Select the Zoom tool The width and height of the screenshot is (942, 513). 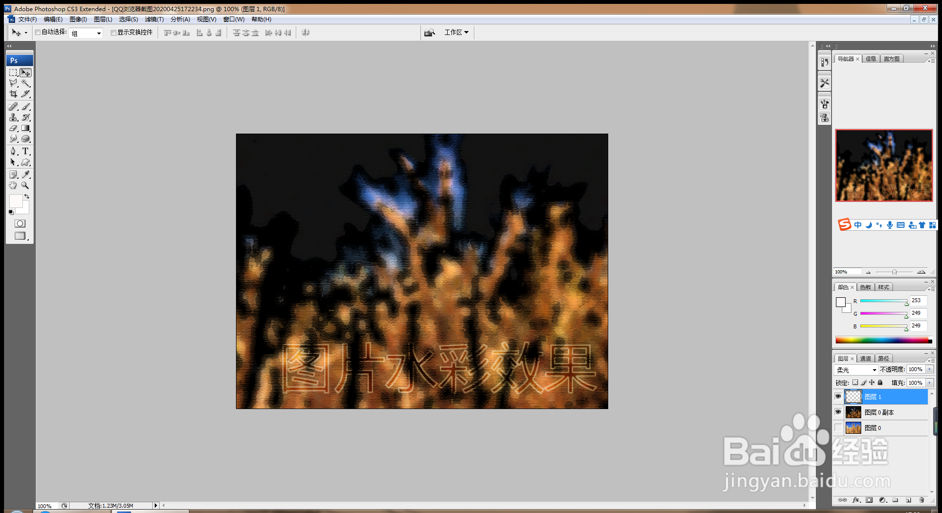(x=26, y=186)
